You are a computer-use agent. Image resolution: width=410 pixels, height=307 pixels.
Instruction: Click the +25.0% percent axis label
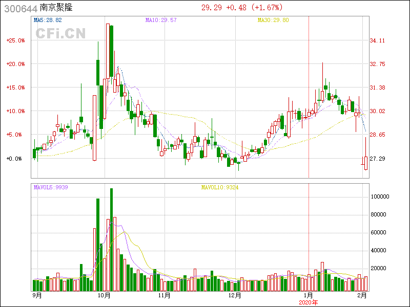click(x=15, y=40)
